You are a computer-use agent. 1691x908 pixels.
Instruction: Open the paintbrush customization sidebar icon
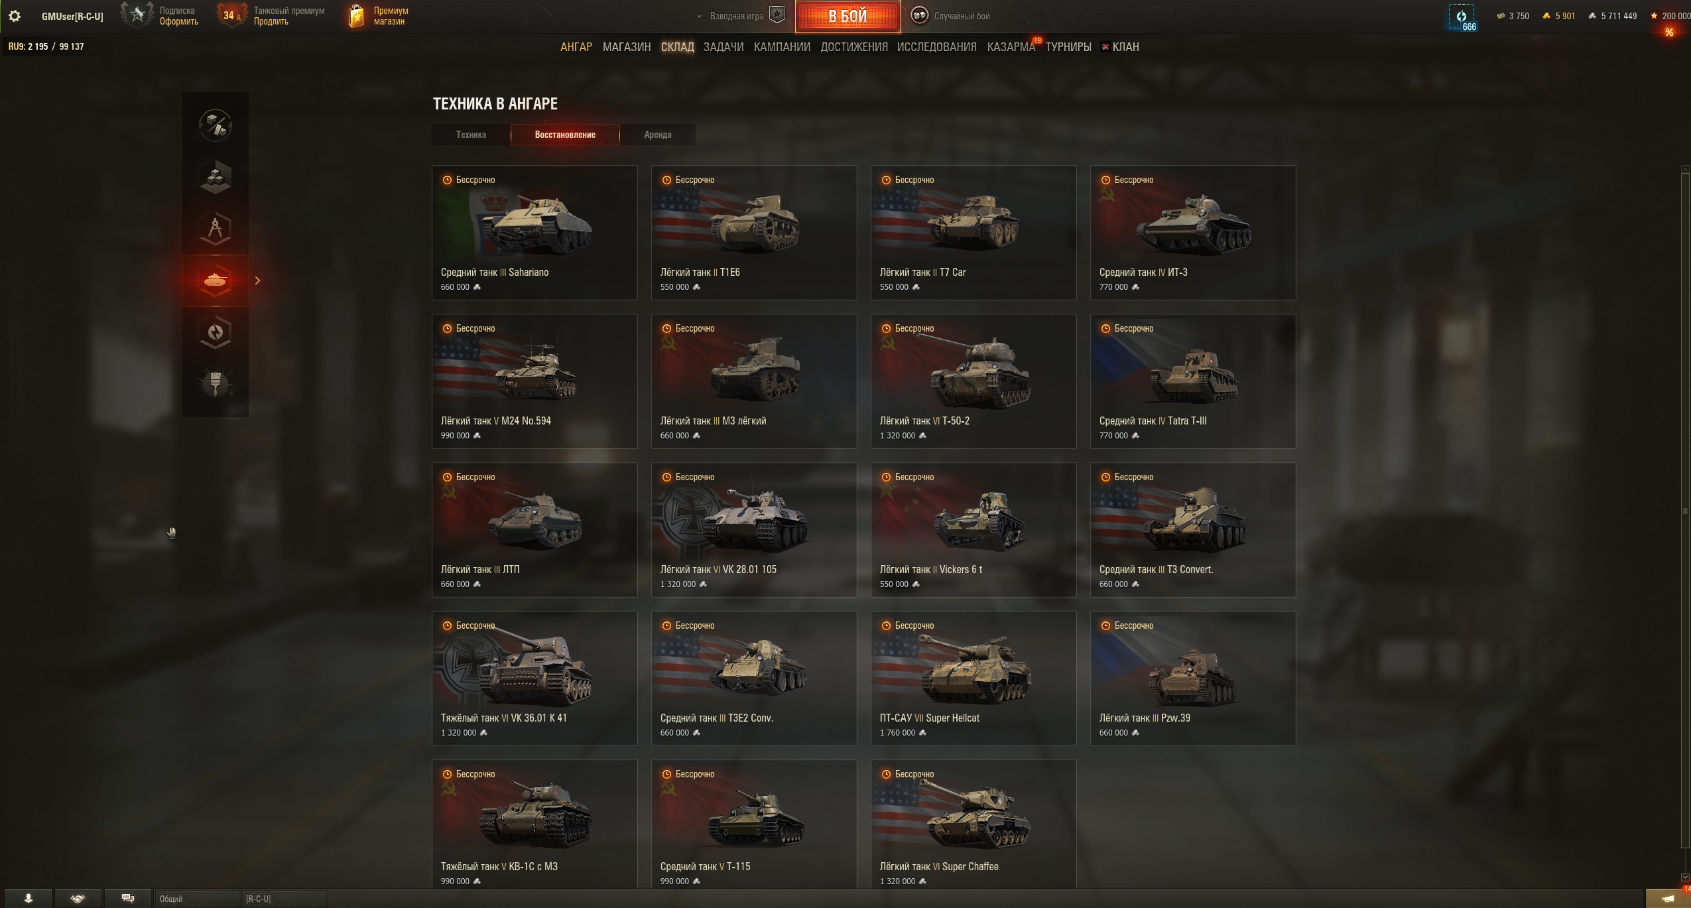click(216, 383)
